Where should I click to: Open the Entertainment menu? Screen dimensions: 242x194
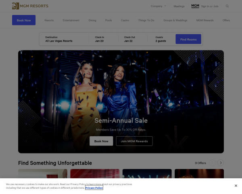click(71, 20)
